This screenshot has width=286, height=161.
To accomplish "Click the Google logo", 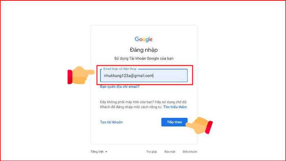I will 143,39.
